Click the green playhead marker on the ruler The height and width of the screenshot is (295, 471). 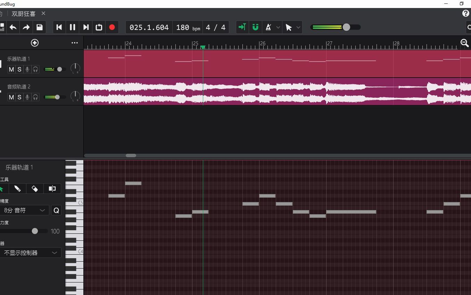click(x=203, y=47)
